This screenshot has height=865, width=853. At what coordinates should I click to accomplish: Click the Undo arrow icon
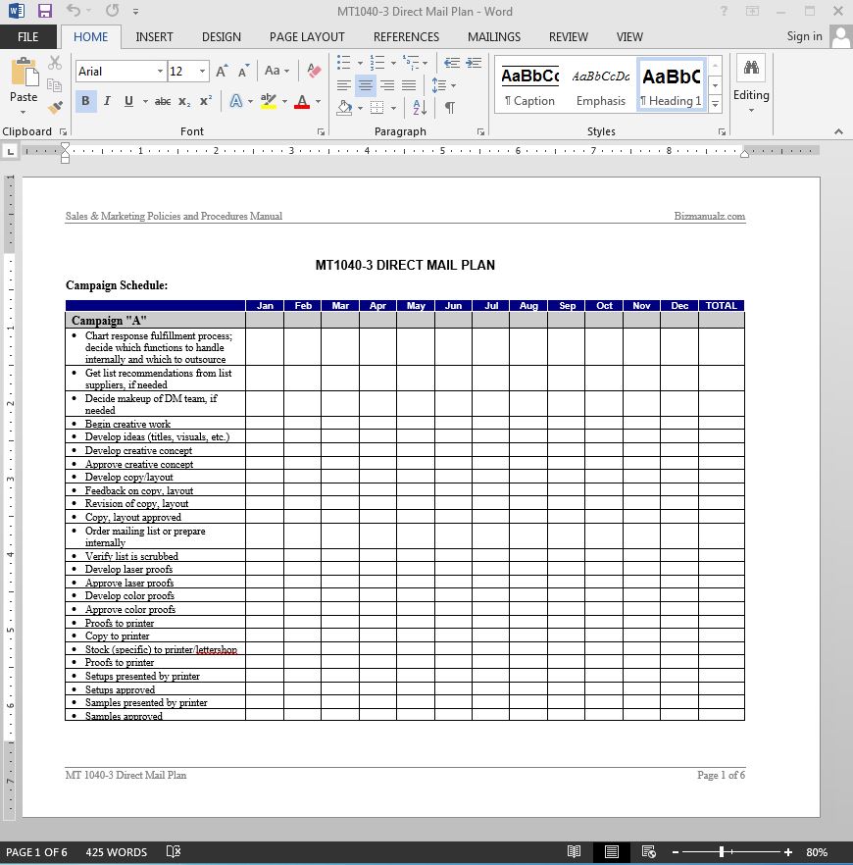(74, 11)
